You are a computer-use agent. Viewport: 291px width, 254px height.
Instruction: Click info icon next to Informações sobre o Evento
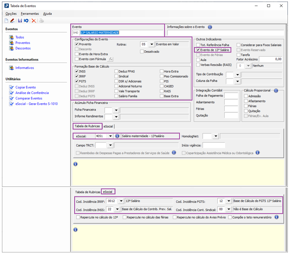[210, 27]
